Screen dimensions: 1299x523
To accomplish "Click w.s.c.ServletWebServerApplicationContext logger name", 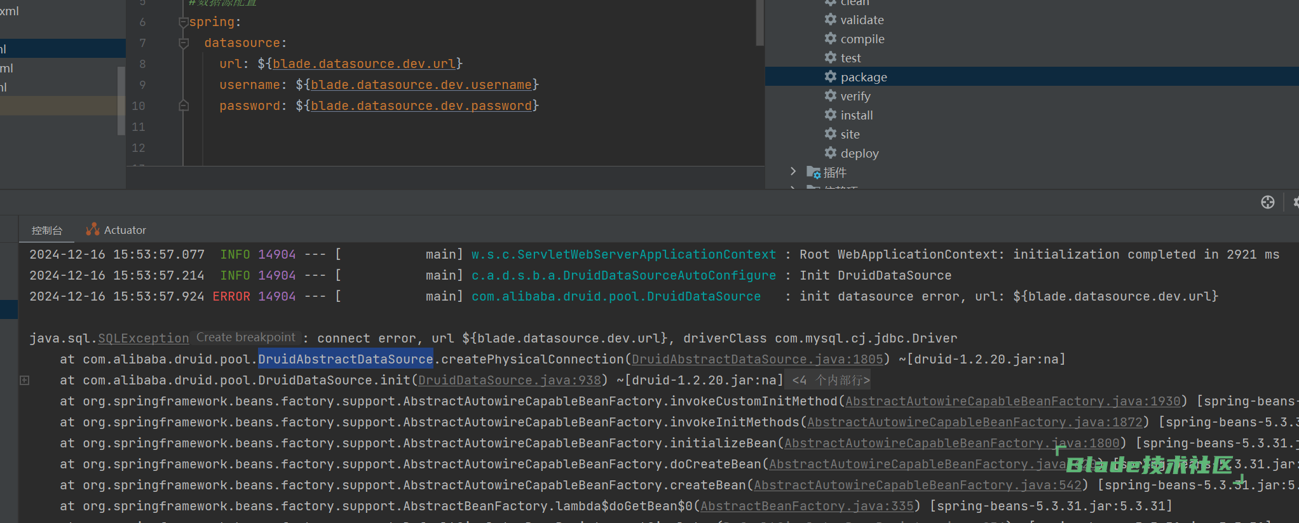I will point(623,254).
